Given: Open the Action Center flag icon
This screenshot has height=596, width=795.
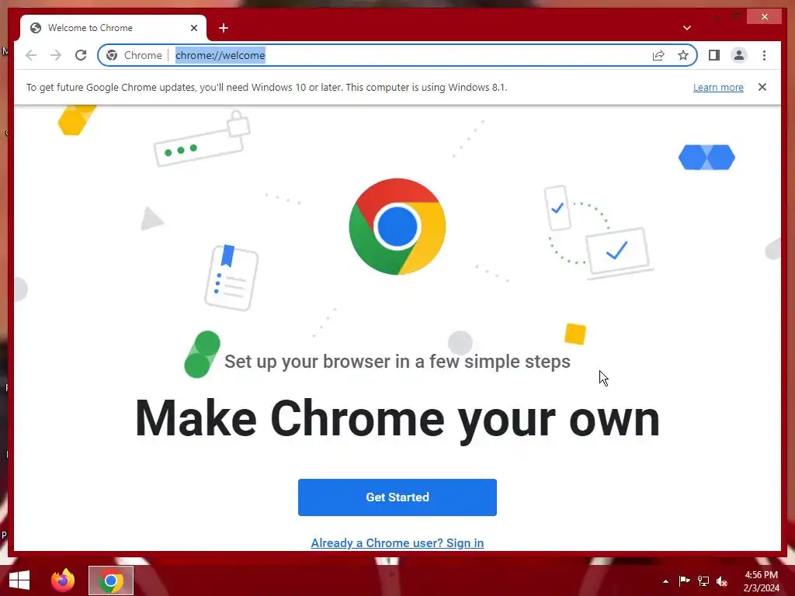Looking at the screenshot, I should [x=684, y=580].
